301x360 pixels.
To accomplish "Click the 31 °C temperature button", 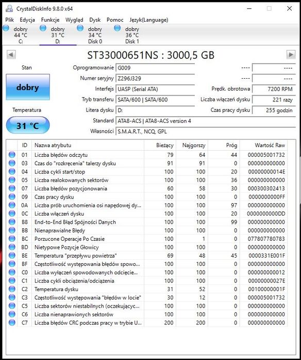I will 28,125.
